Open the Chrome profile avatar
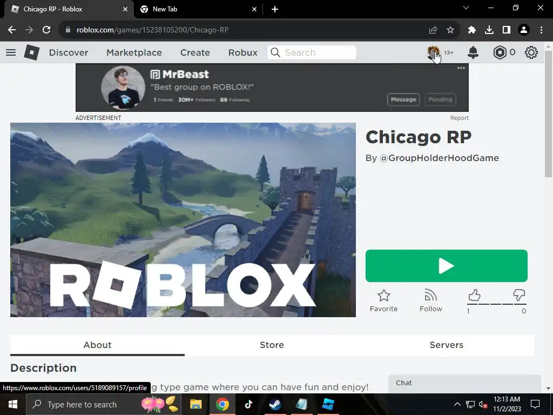 click(x=524, y=30)
